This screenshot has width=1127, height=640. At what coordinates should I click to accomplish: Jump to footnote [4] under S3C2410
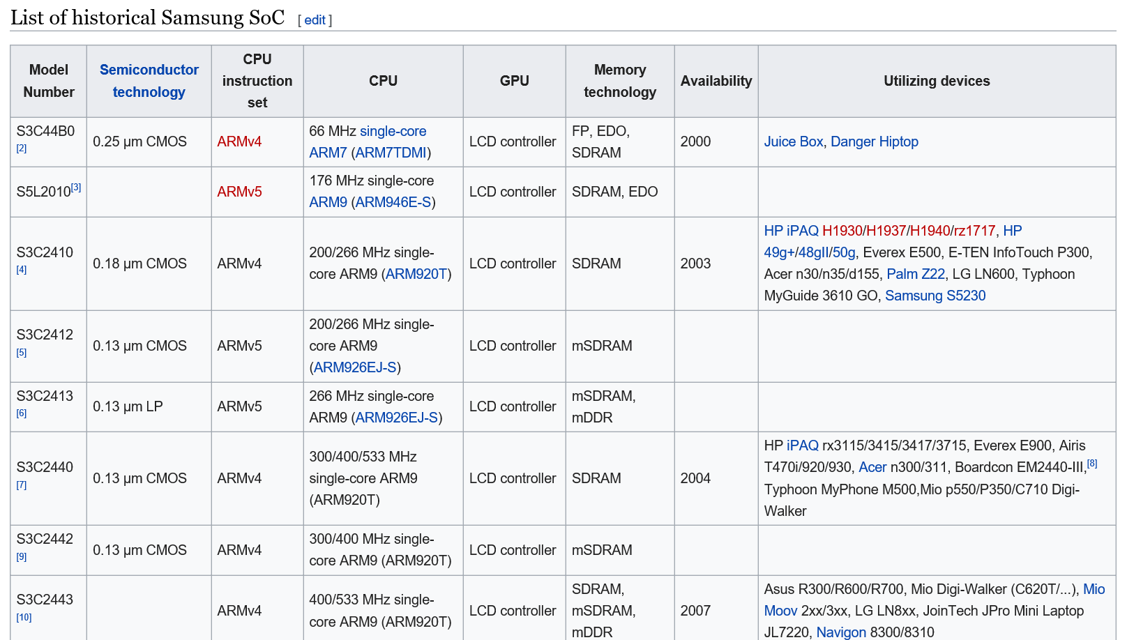tap(22, 270)
